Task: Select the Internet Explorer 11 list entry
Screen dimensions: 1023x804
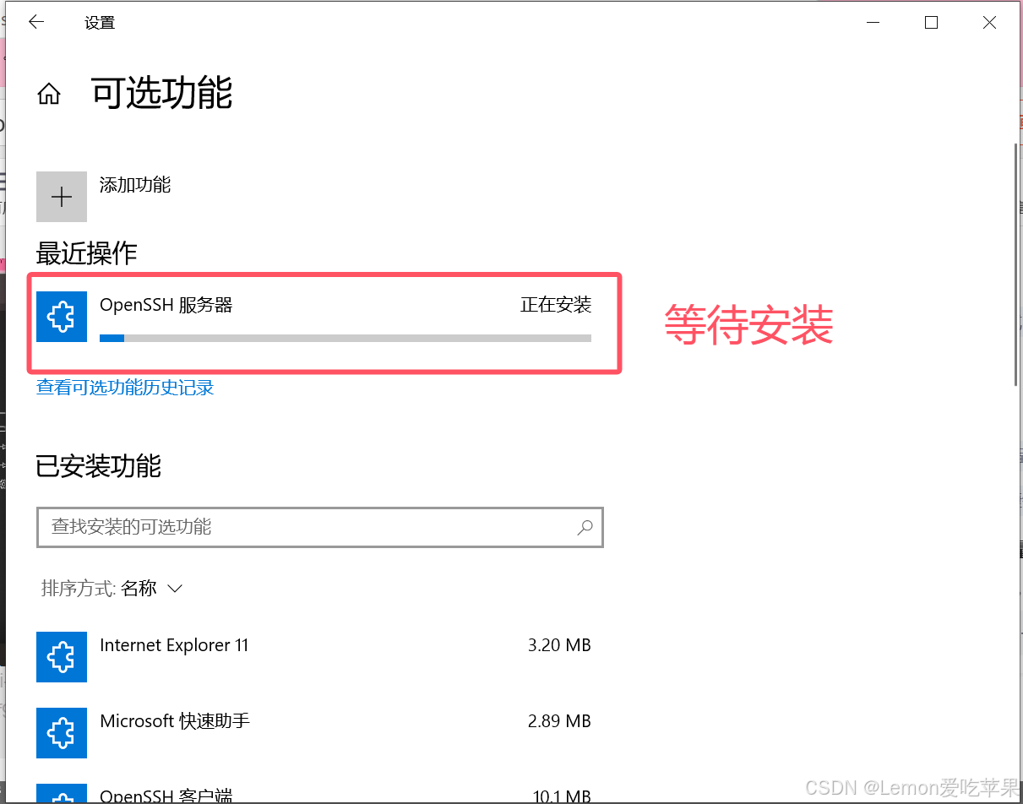Action: (174, 644)
